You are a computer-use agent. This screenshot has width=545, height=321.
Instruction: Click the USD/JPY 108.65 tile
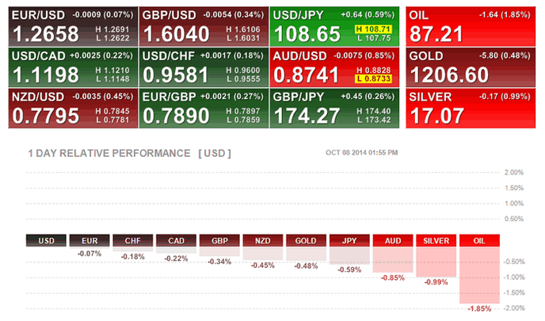click(334, 26)
